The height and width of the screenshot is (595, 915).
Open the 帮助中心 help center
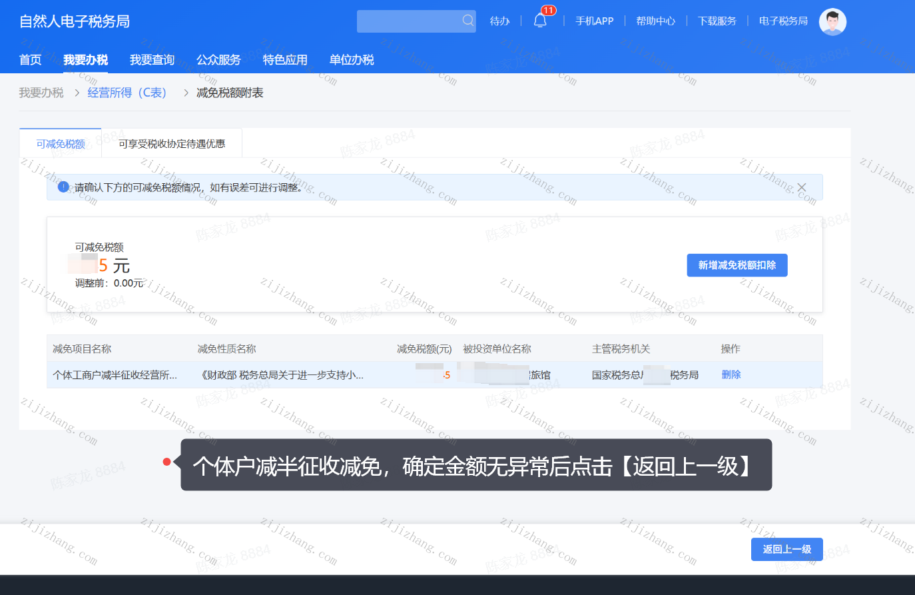655,21
